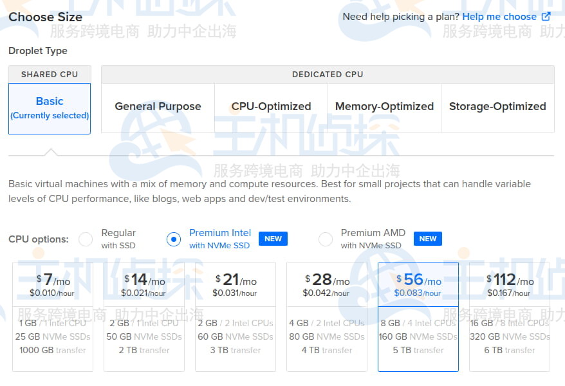
Task: Click the NEW badge next to Premium AMD
Action: pos(428,239)
